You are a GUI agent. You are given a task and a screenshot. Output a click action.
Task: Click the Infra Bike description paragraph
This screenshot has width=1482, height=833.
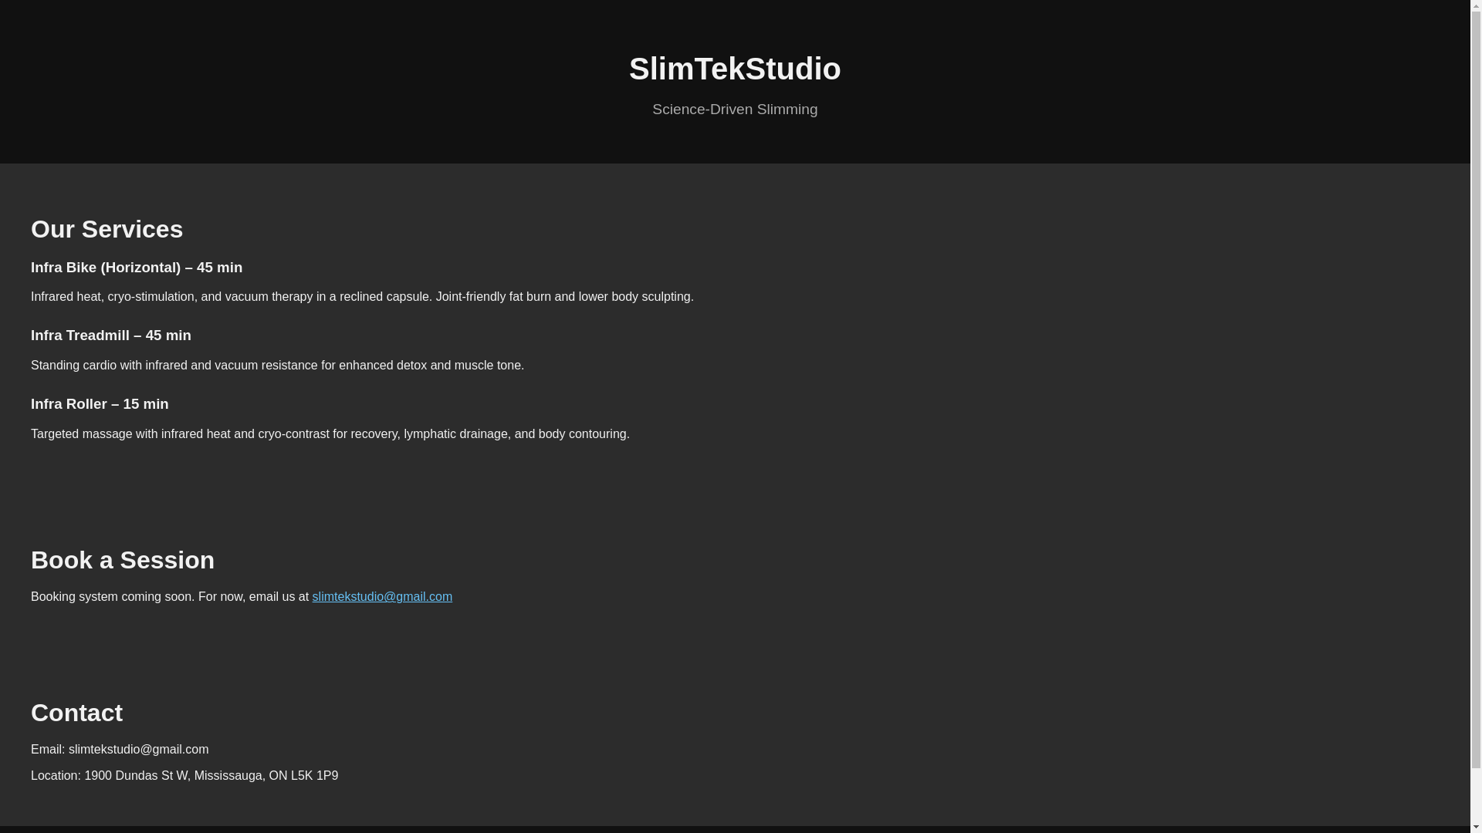pos(362,296)
